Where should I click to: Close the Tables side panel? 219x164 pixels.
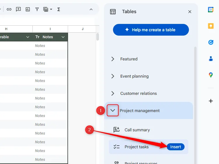point(190,12)
